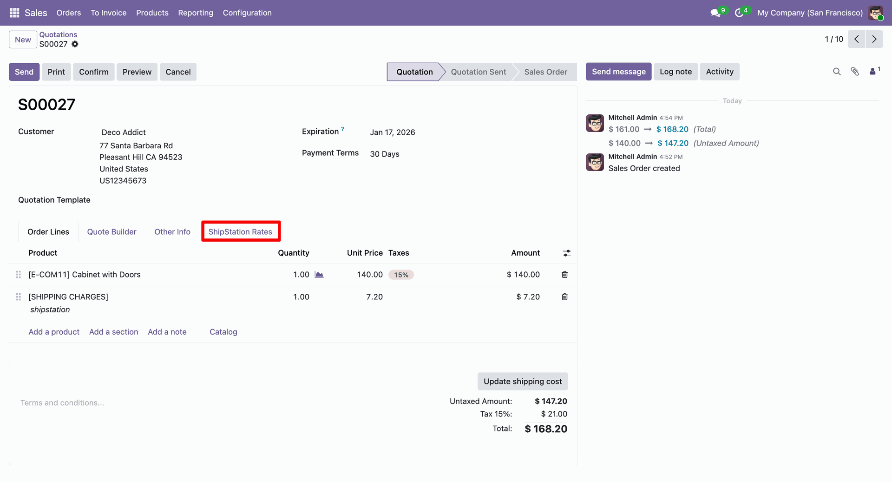This screenshot has height=482, width=892.
Task: Go to the next record arrow
Action: [874, 39]
